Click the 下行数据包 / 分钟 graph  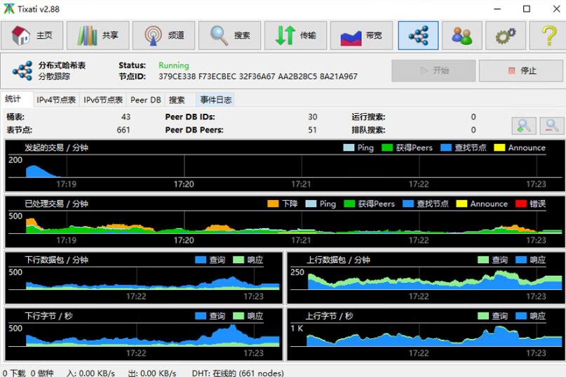[144, 278]
